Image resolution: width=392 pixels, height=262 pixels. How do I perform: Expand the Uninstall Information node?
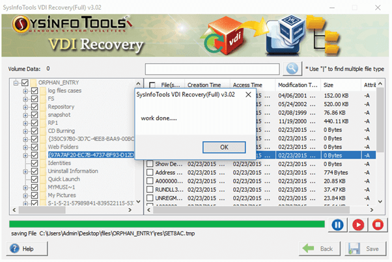pyautogui.click(x=25, y=171)
